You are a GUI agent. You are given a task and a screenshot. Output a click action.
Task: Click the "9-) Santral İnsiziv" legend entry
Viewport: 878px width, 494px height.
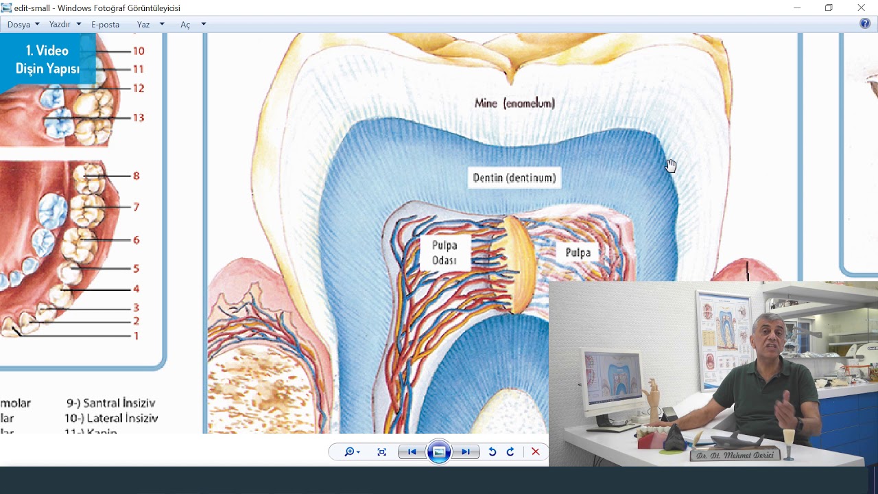click(x=111, y=403)
